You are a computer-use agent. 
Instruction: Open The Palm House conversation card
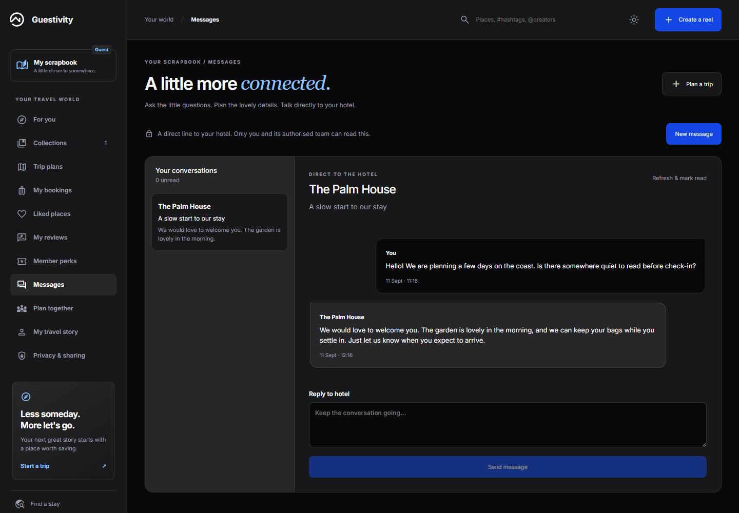click(220, 222)
